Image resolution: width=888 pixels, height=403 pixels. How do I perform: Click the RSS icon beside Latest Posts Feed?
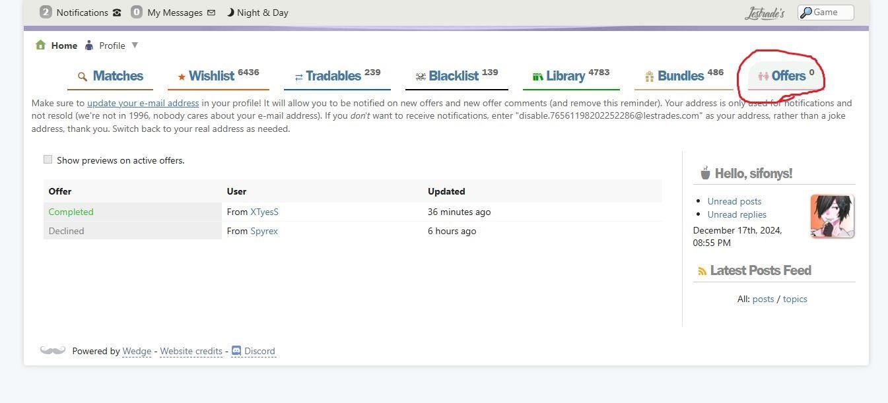pos(702,271)
